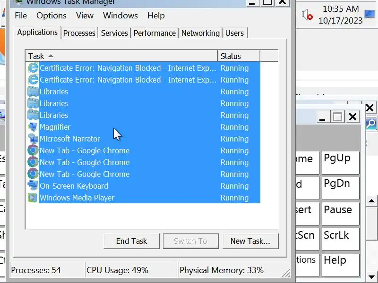Click the PgDn key on On-Screen Keyboard

coord(340,188)
